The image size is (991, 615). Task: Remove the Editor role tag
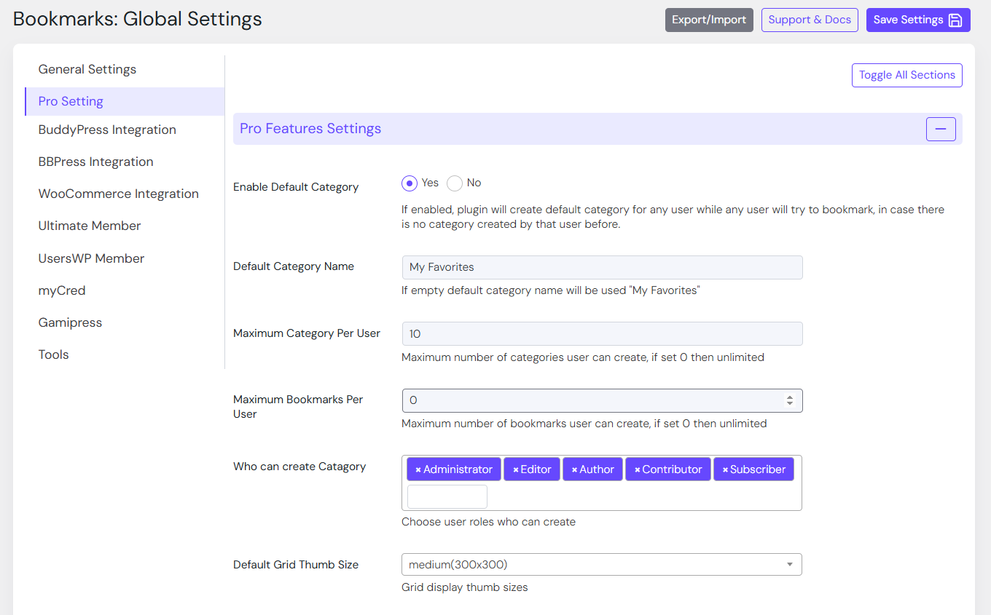click(x=516, y=470)
